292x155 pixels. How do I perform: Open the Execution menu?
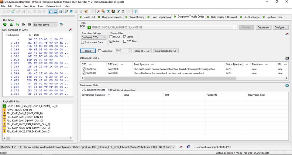(29, 6)
